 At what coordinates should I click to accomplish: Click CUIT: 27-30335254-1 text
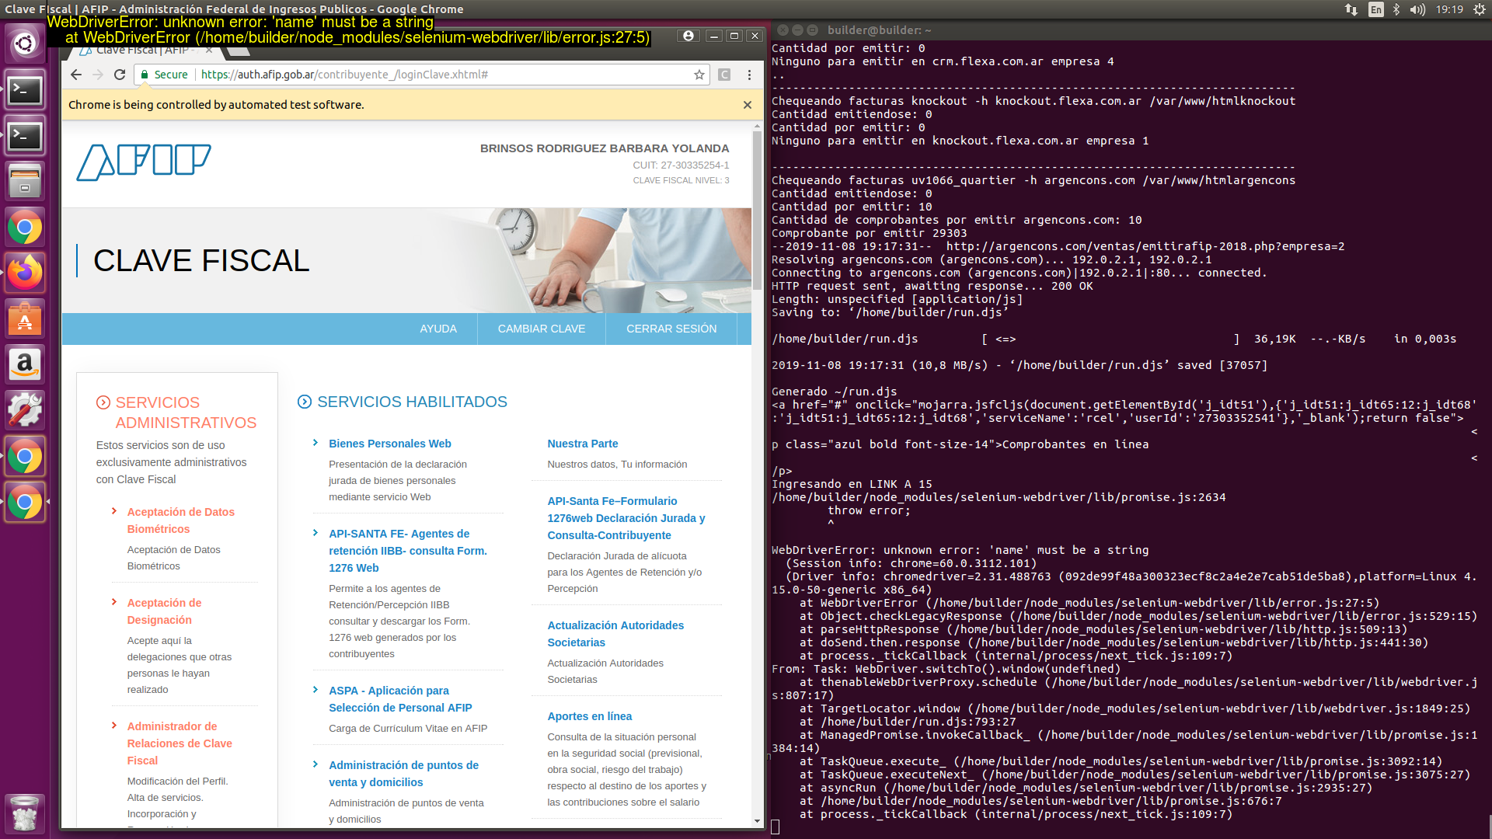[x=681, y=165]
